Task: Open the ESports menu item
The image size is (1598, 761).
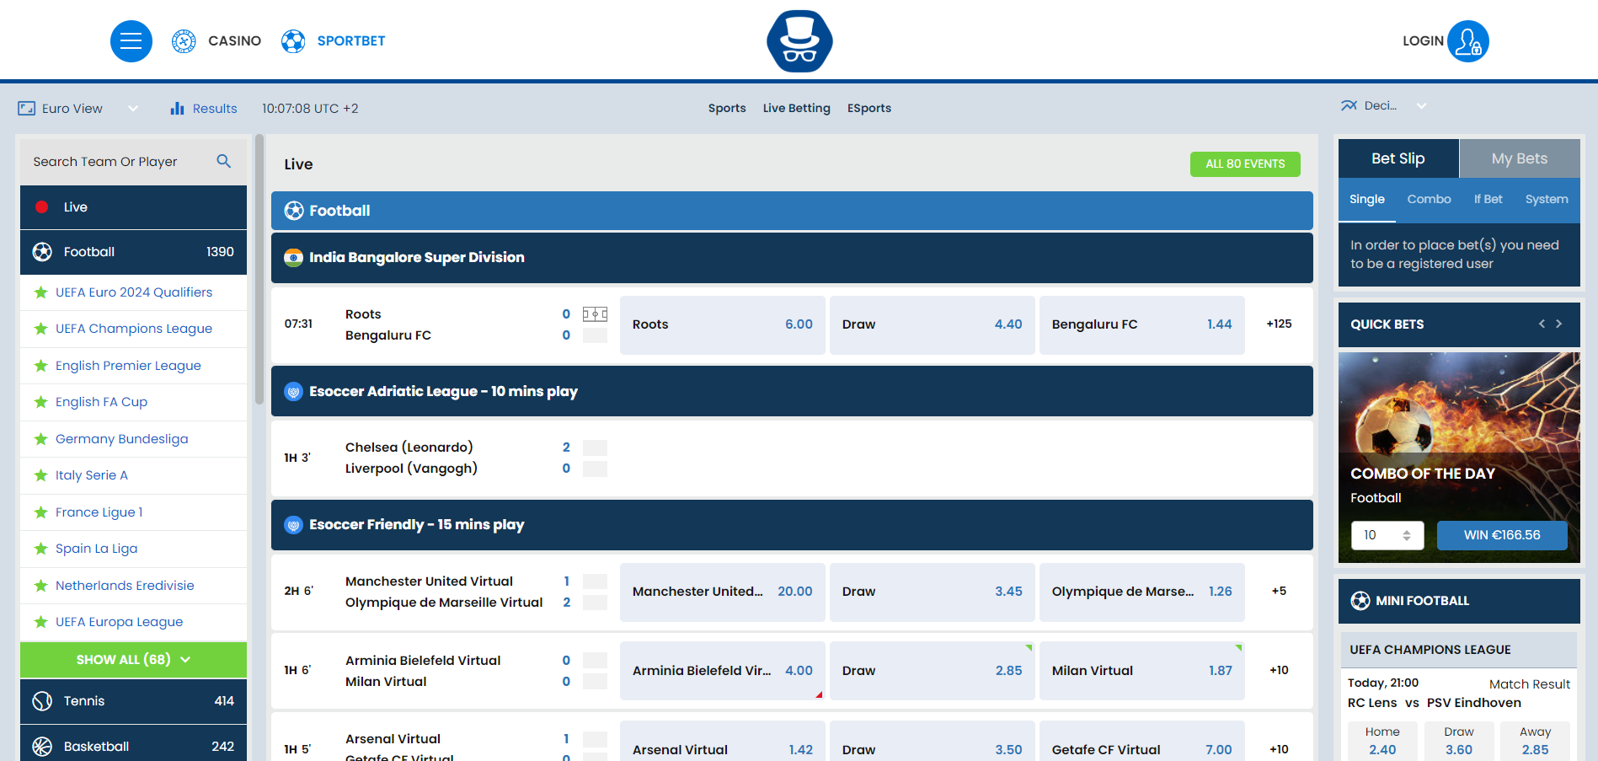Action: 869,108
